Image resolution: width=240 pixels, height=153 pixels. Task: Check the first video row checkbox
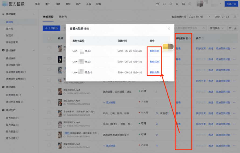tap(49, 48)
